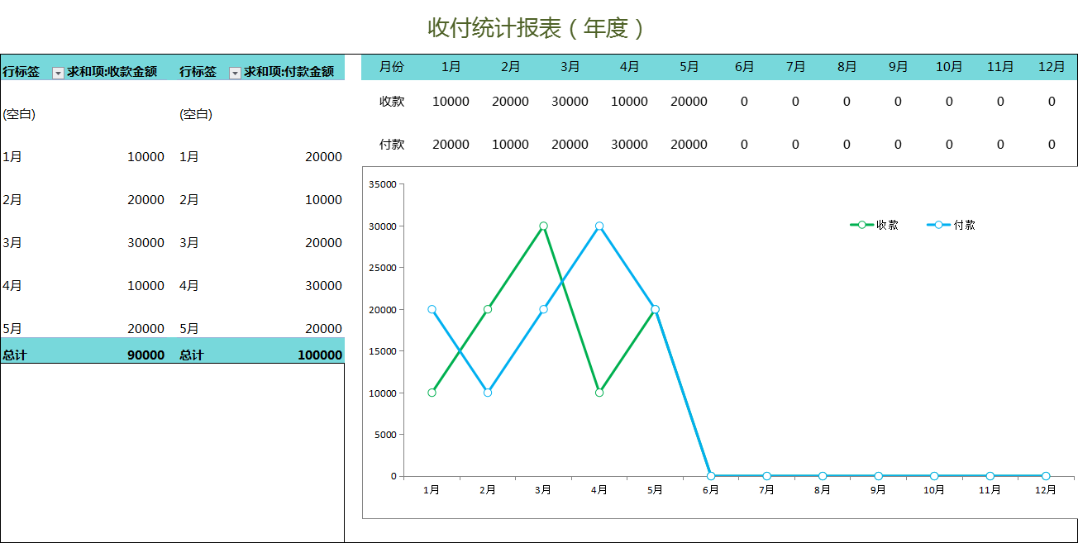This screenshot has height=543, width=1078.
Task: Expand the (空白) row in the left pivot table
Action: tap(21, 113)
